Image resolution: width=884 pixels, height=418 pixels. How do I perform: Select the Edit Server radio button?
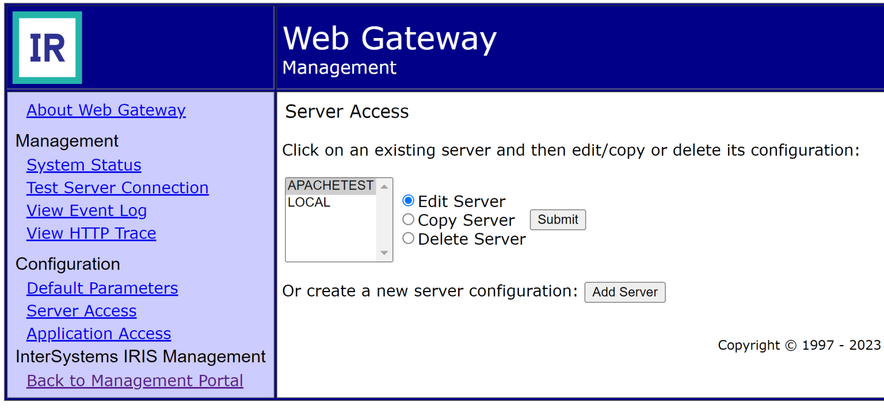point(408,200)
